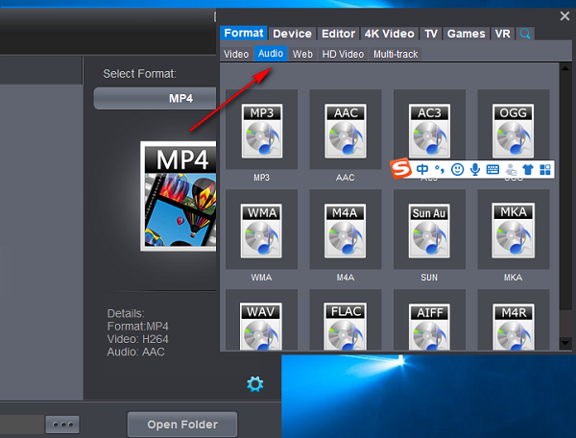The image size is (576, 438).
Task: Select the Multi-track sub-tab
Action: point(396,54)
